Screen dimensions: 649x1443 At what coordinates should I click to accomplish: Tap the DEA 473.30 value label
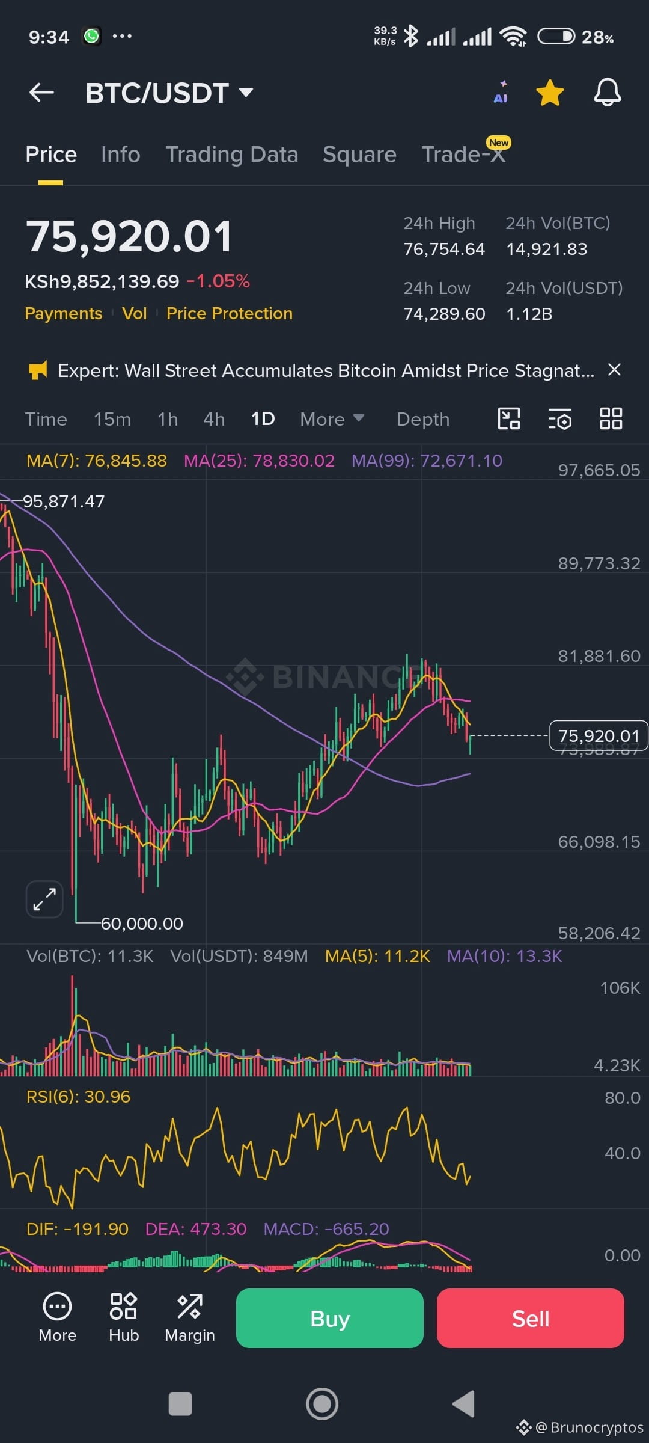click(x=196, y=1229)
